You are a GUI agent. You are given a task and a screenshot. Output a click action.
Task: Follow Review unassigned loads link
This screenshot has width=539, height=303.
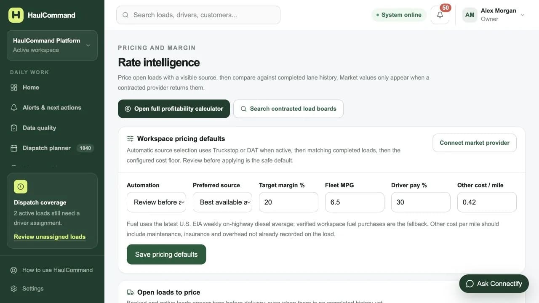coord(50,237)
